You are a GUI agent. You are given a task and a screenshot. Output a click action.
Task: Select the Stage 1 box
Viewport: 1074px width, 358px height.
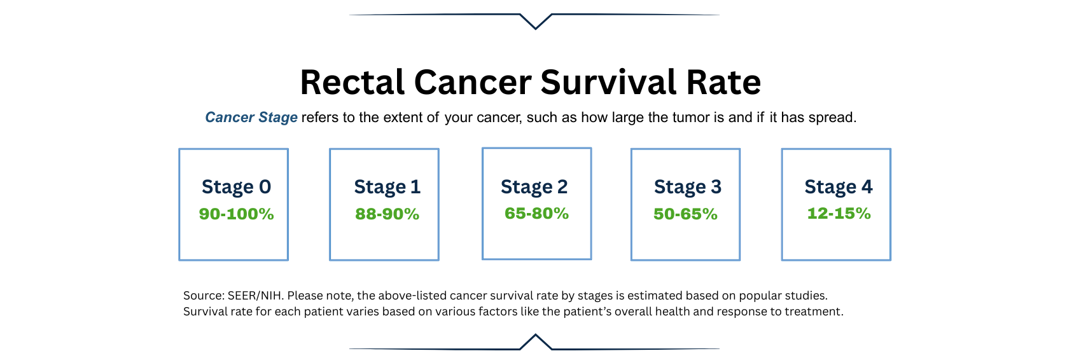pyautogui.click(x=384, y=205)
